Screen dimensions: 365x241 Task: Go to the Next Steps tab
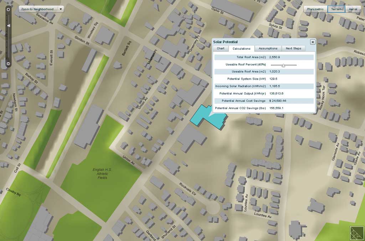click(x=293, y=48)
